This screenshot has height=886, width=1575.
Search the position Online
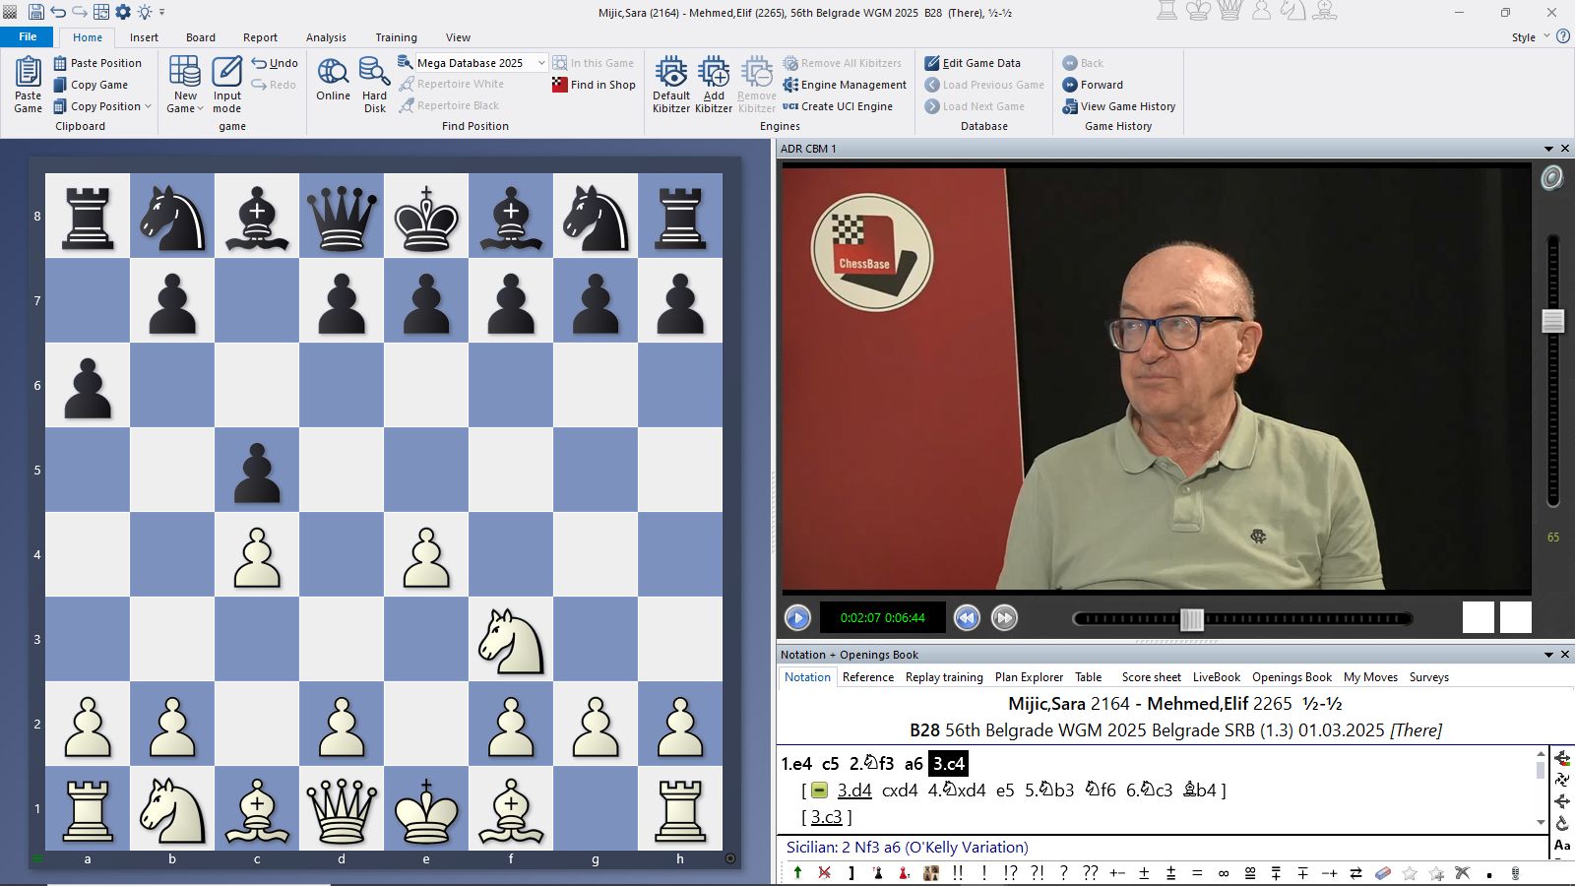(x=333, y=79)
